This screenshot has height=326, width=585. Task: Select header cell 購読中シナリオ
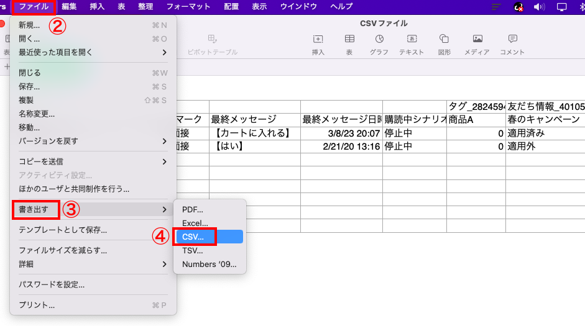click(415, 120)
